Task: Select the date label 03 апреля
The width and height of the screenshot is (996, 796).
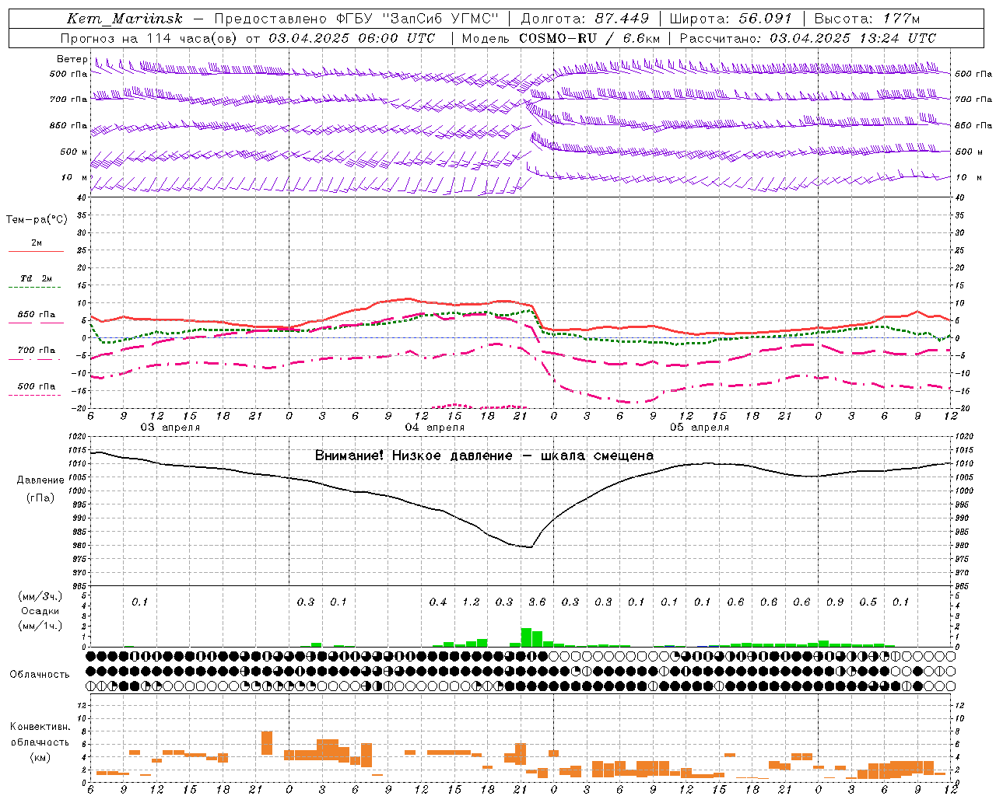Action: 170,428
